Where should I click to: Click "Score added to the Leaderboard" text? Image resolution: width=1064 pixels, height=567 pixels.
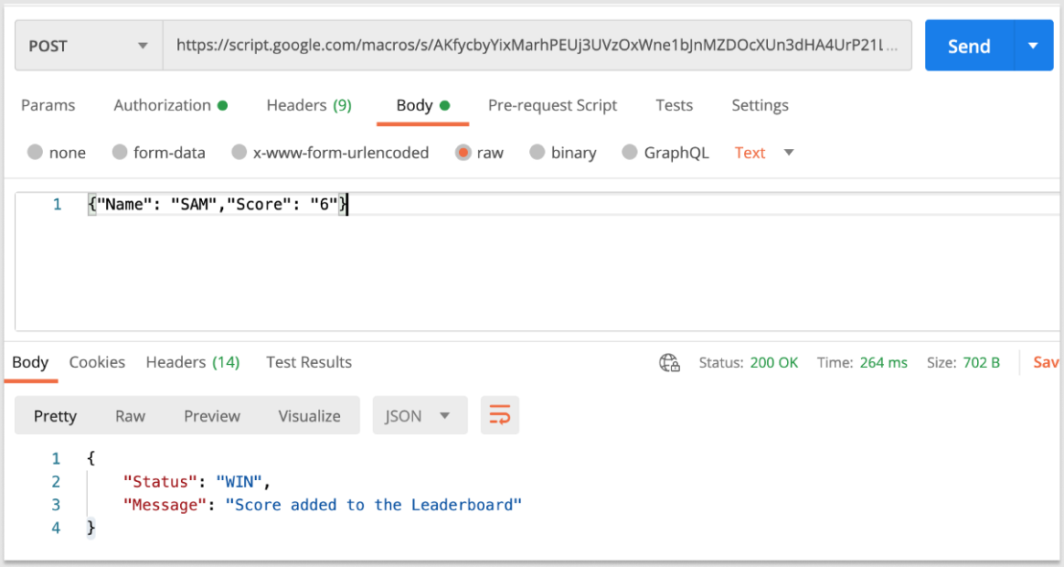tap(373, 505)
